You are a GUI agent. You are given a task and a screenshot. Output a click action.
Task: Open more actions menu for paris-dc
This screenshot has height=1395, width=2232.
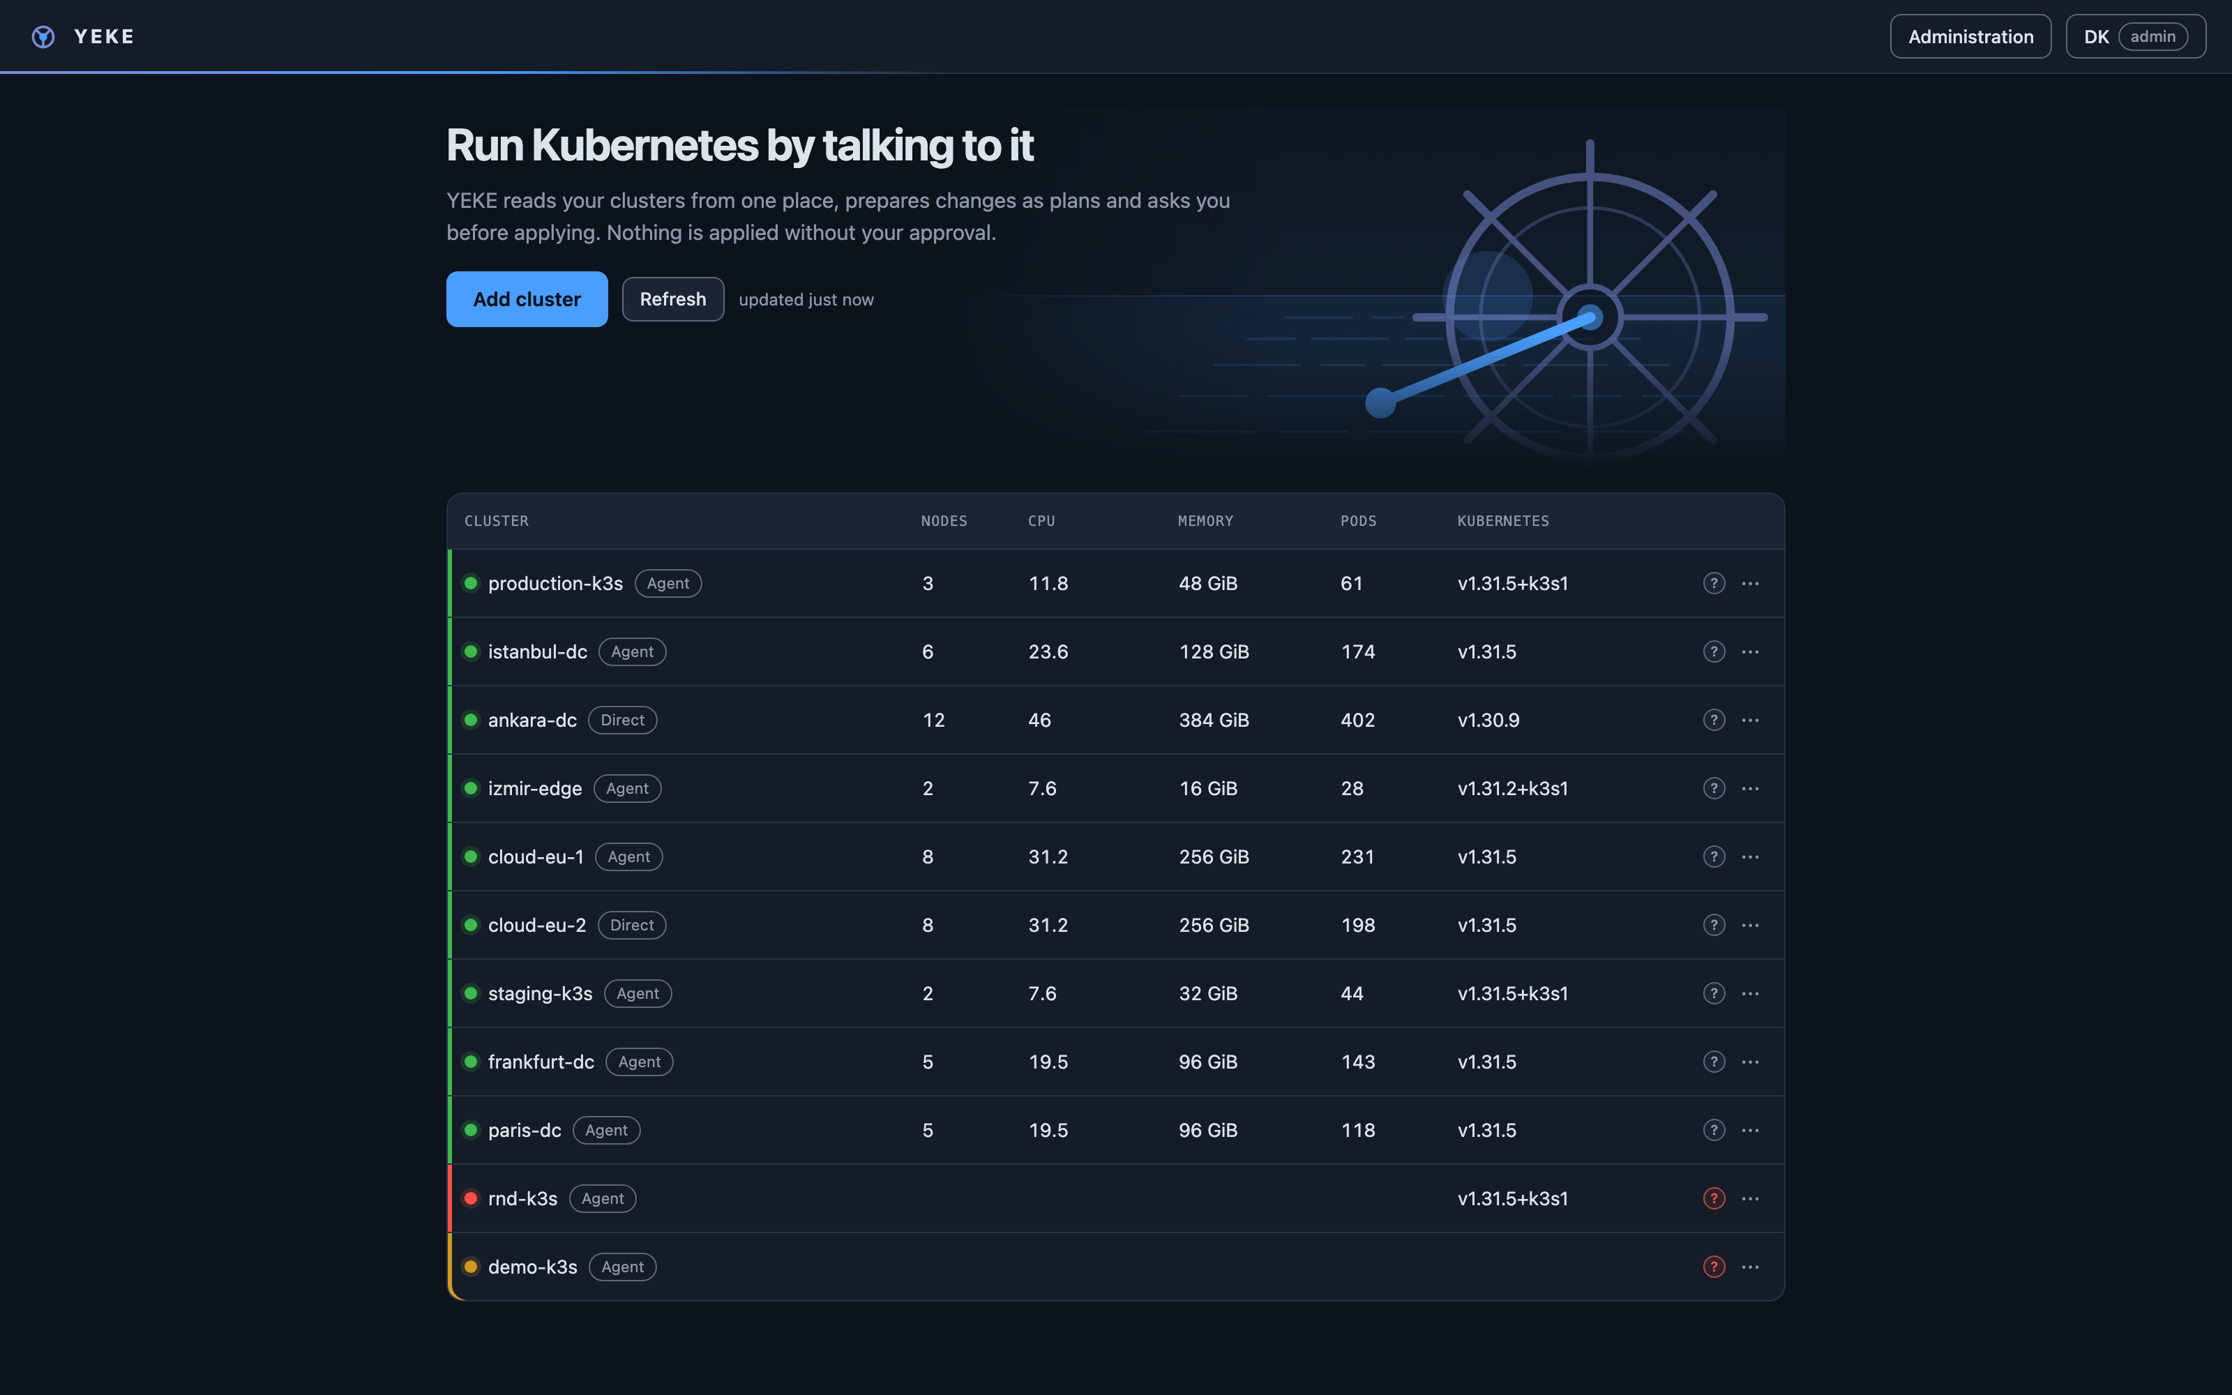[x=1749, y=1129]
